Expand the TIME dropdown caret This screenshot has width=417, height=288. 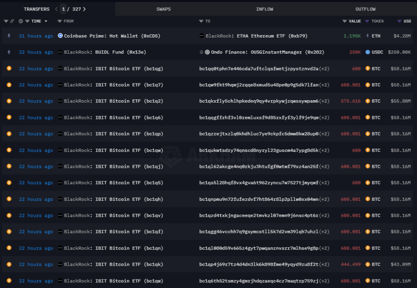point(46,21)
